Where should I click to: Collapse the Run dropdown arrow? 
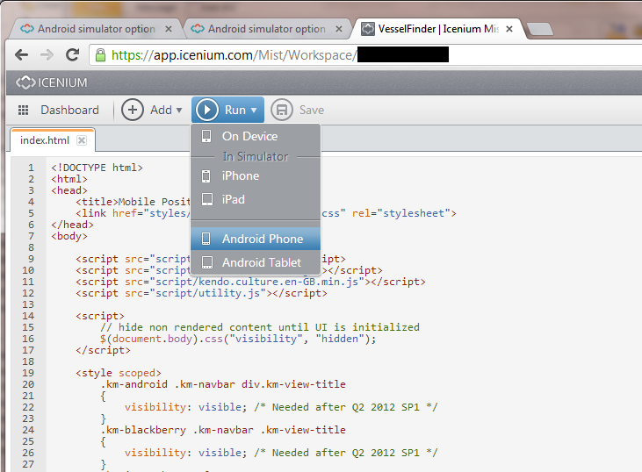254,110
